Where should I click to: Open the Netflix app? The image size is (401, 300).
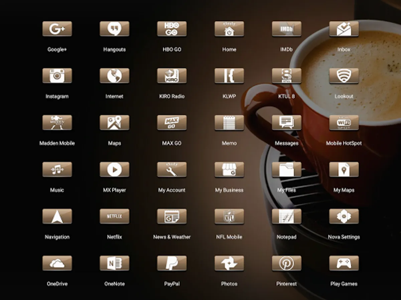(x=114, y=217)
